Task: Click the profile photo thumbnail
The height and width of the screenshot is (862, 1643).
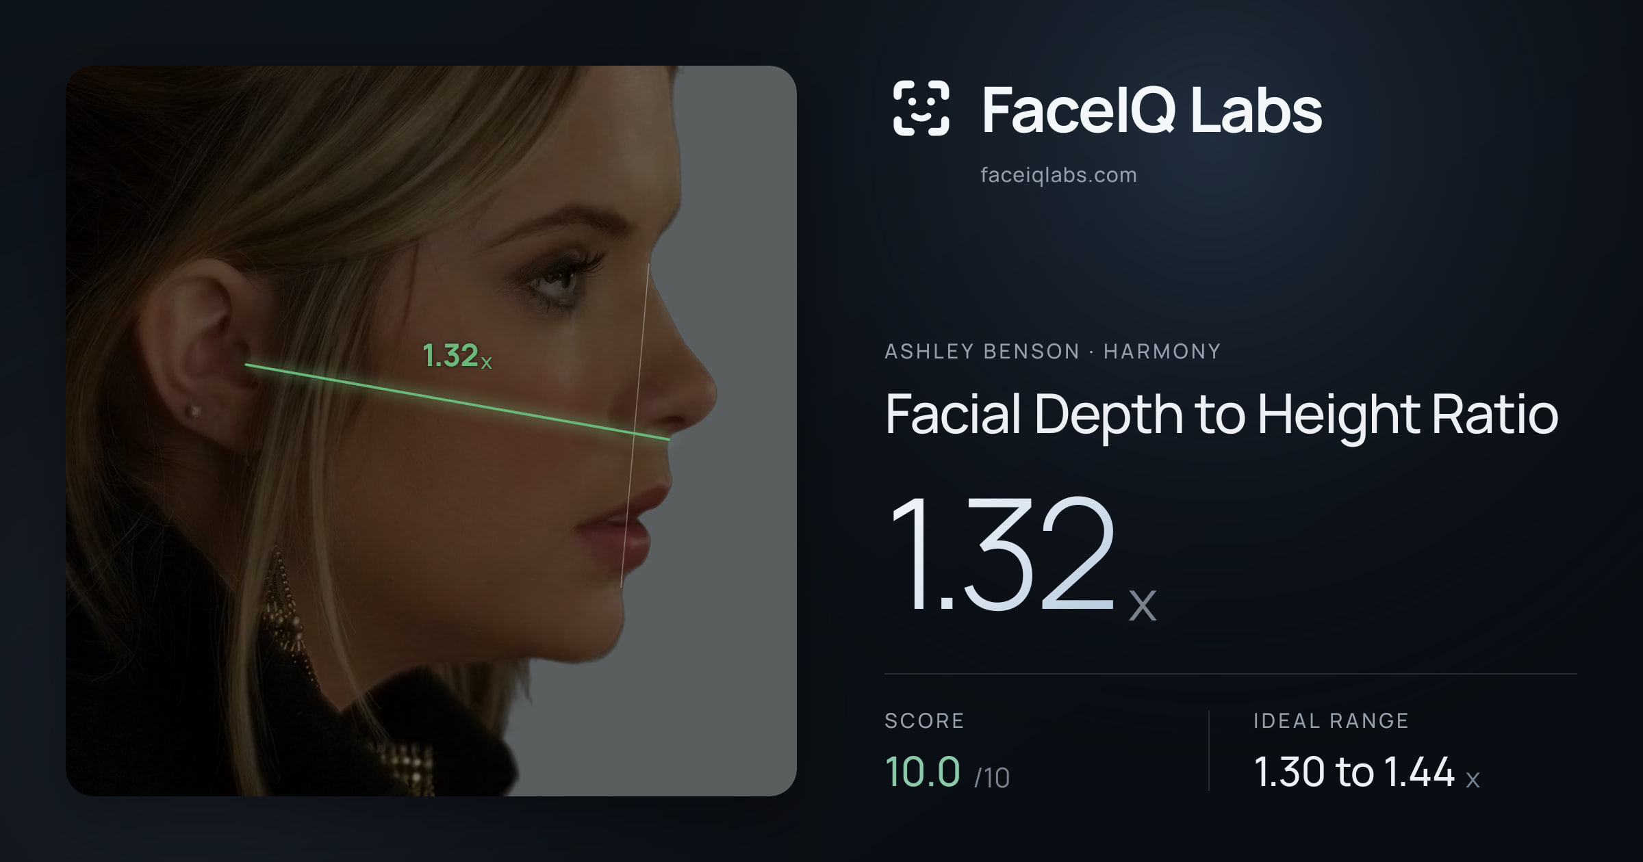Action: (431, 431)
